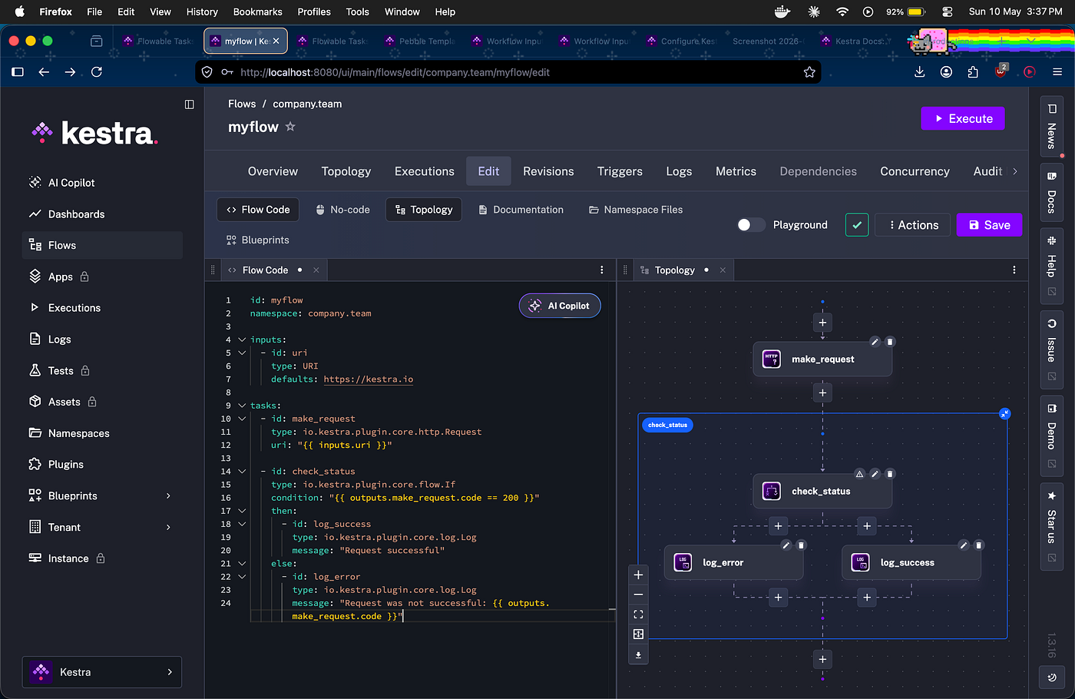Fold the inputs block at line 4
Screen dimensions: 1075x699
(242, 340)
